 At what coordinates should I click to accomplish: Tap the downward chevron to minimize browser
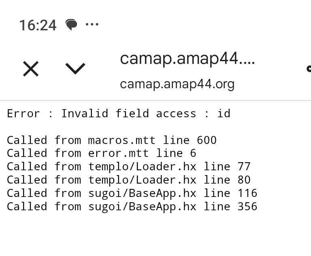75,68
